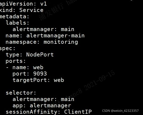Click the labels: key
143x115 pixels.
click(x=18, y=23)
